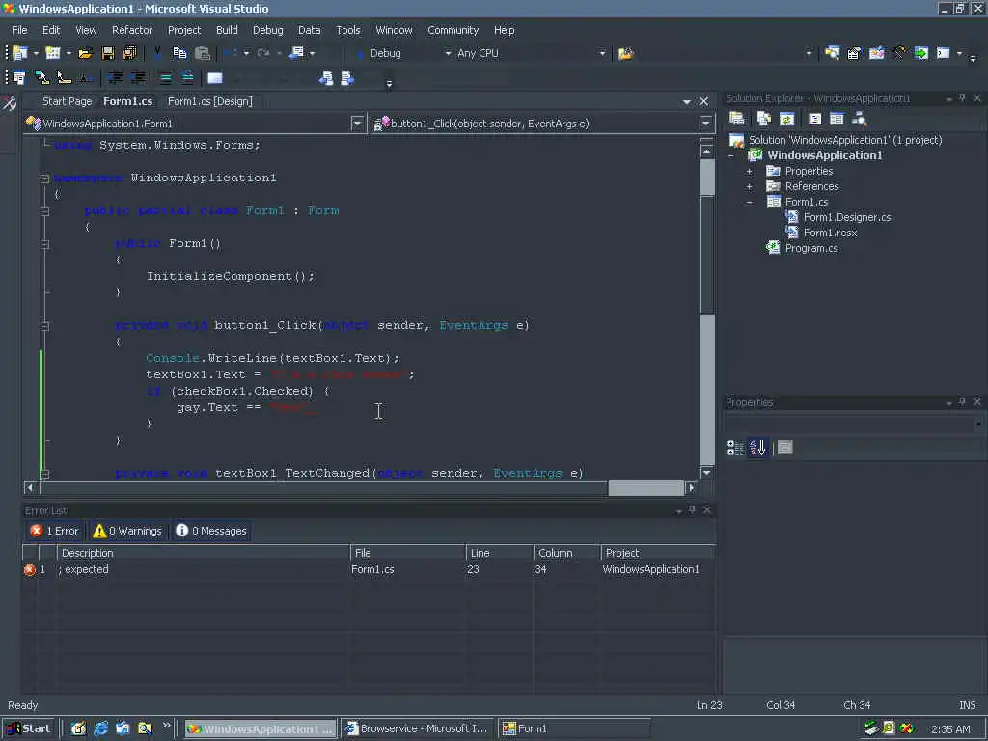Click the Copy icon in toolbar
The height and width of the screenshot is (741, 988).
(x=179, y=54)
